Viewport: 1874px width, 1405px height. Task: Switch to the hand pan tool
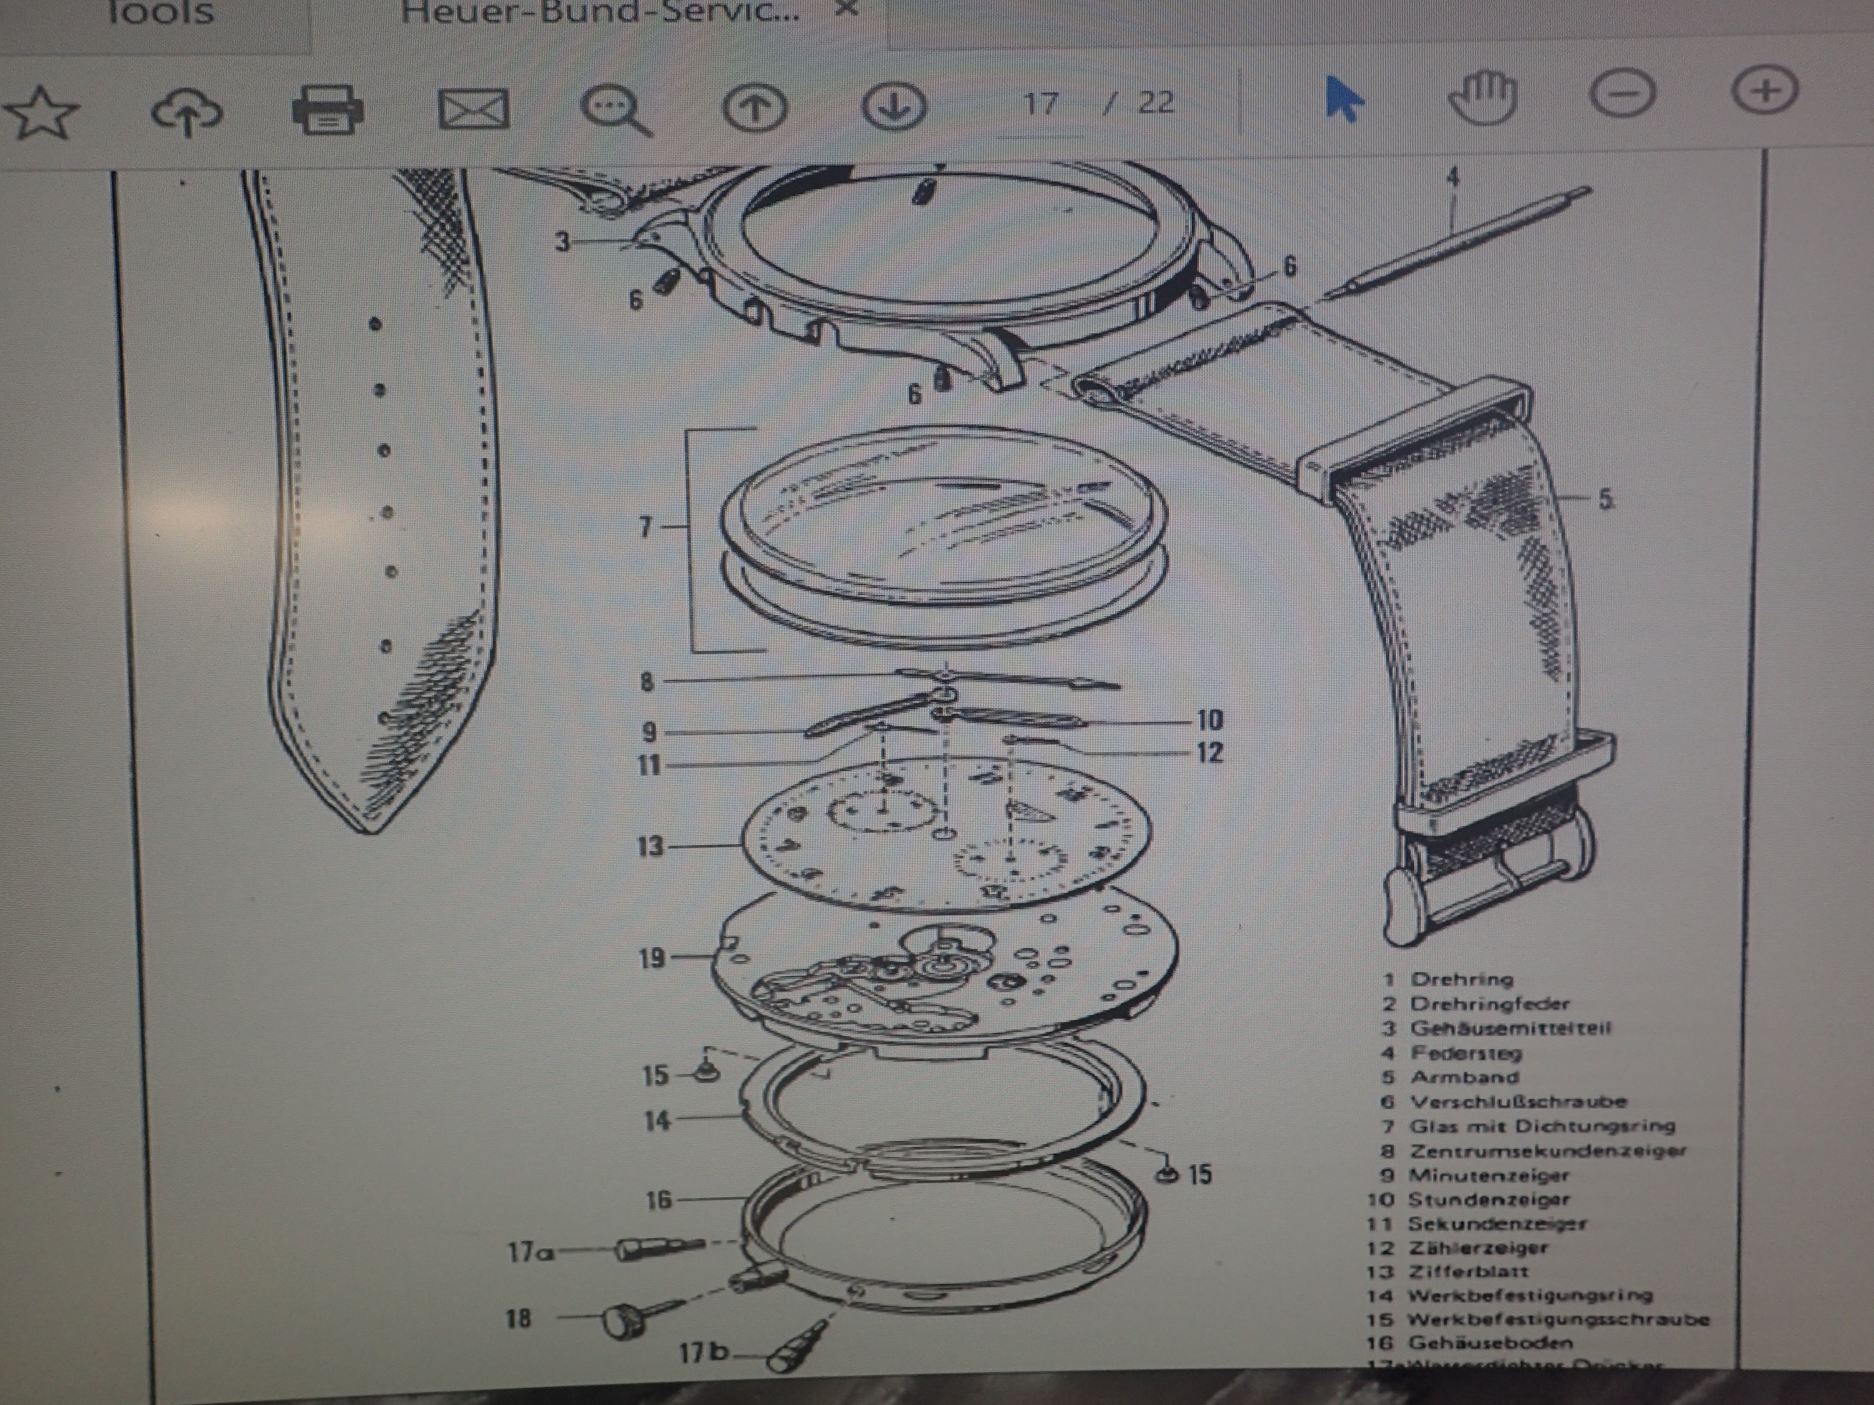tap(1483, 96)
